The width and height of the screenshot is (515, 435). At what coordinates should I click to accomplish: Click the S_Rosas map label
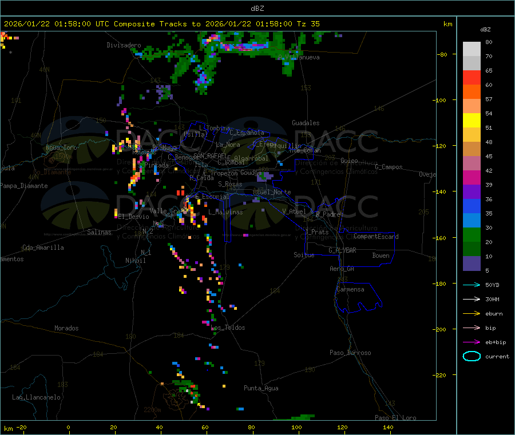[x=230, y=184]
